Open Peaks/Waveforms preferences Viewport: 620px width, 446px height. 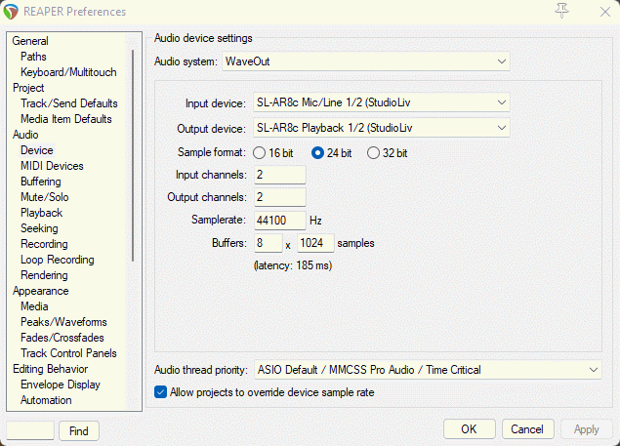(x=63, y=322)
